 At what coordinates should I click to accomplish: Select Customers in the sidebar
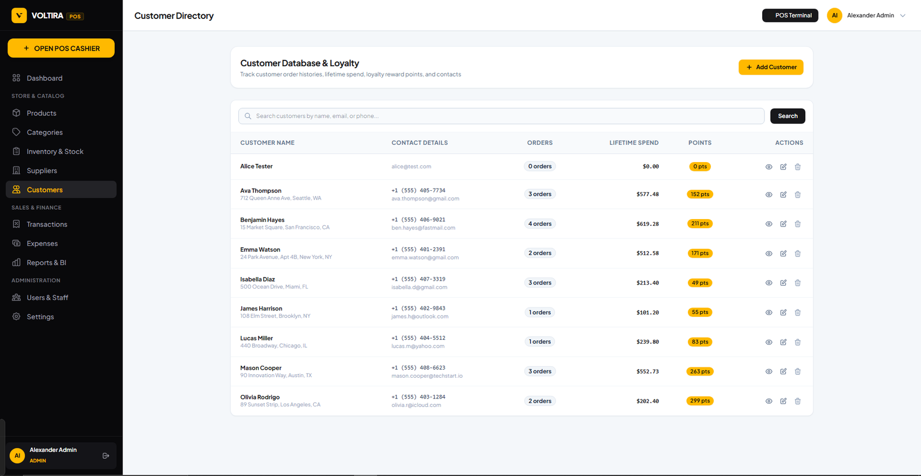point(61,190)
